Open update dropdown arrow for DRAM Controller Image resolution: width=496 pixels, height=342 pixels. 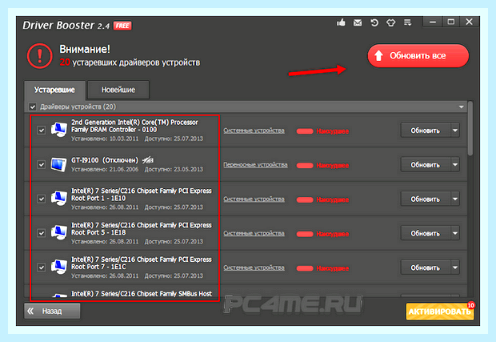[455, 130]
